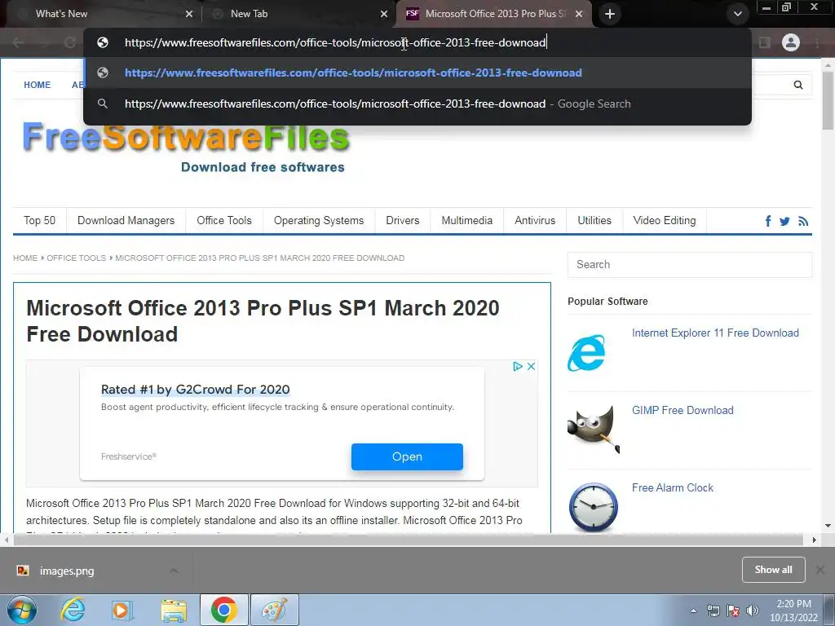Click the vertical page scrollbar thumb

[x=828, y=100]
